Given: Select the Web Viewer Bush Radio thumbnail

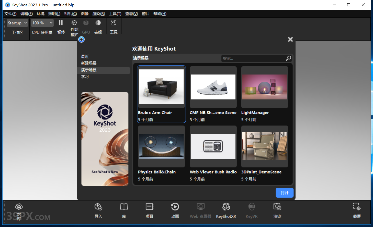Looking at the screenshot, I should pos(213,146).
